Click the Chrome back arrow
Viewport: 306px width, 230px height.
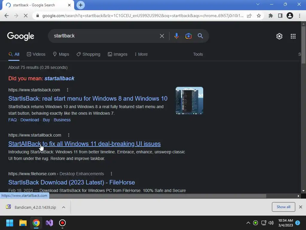[7, 16]
